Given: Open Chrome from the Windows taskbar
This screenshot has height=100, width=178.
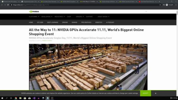Looking at the screenshot, I should pyautogui.click(x=16, y=98).
